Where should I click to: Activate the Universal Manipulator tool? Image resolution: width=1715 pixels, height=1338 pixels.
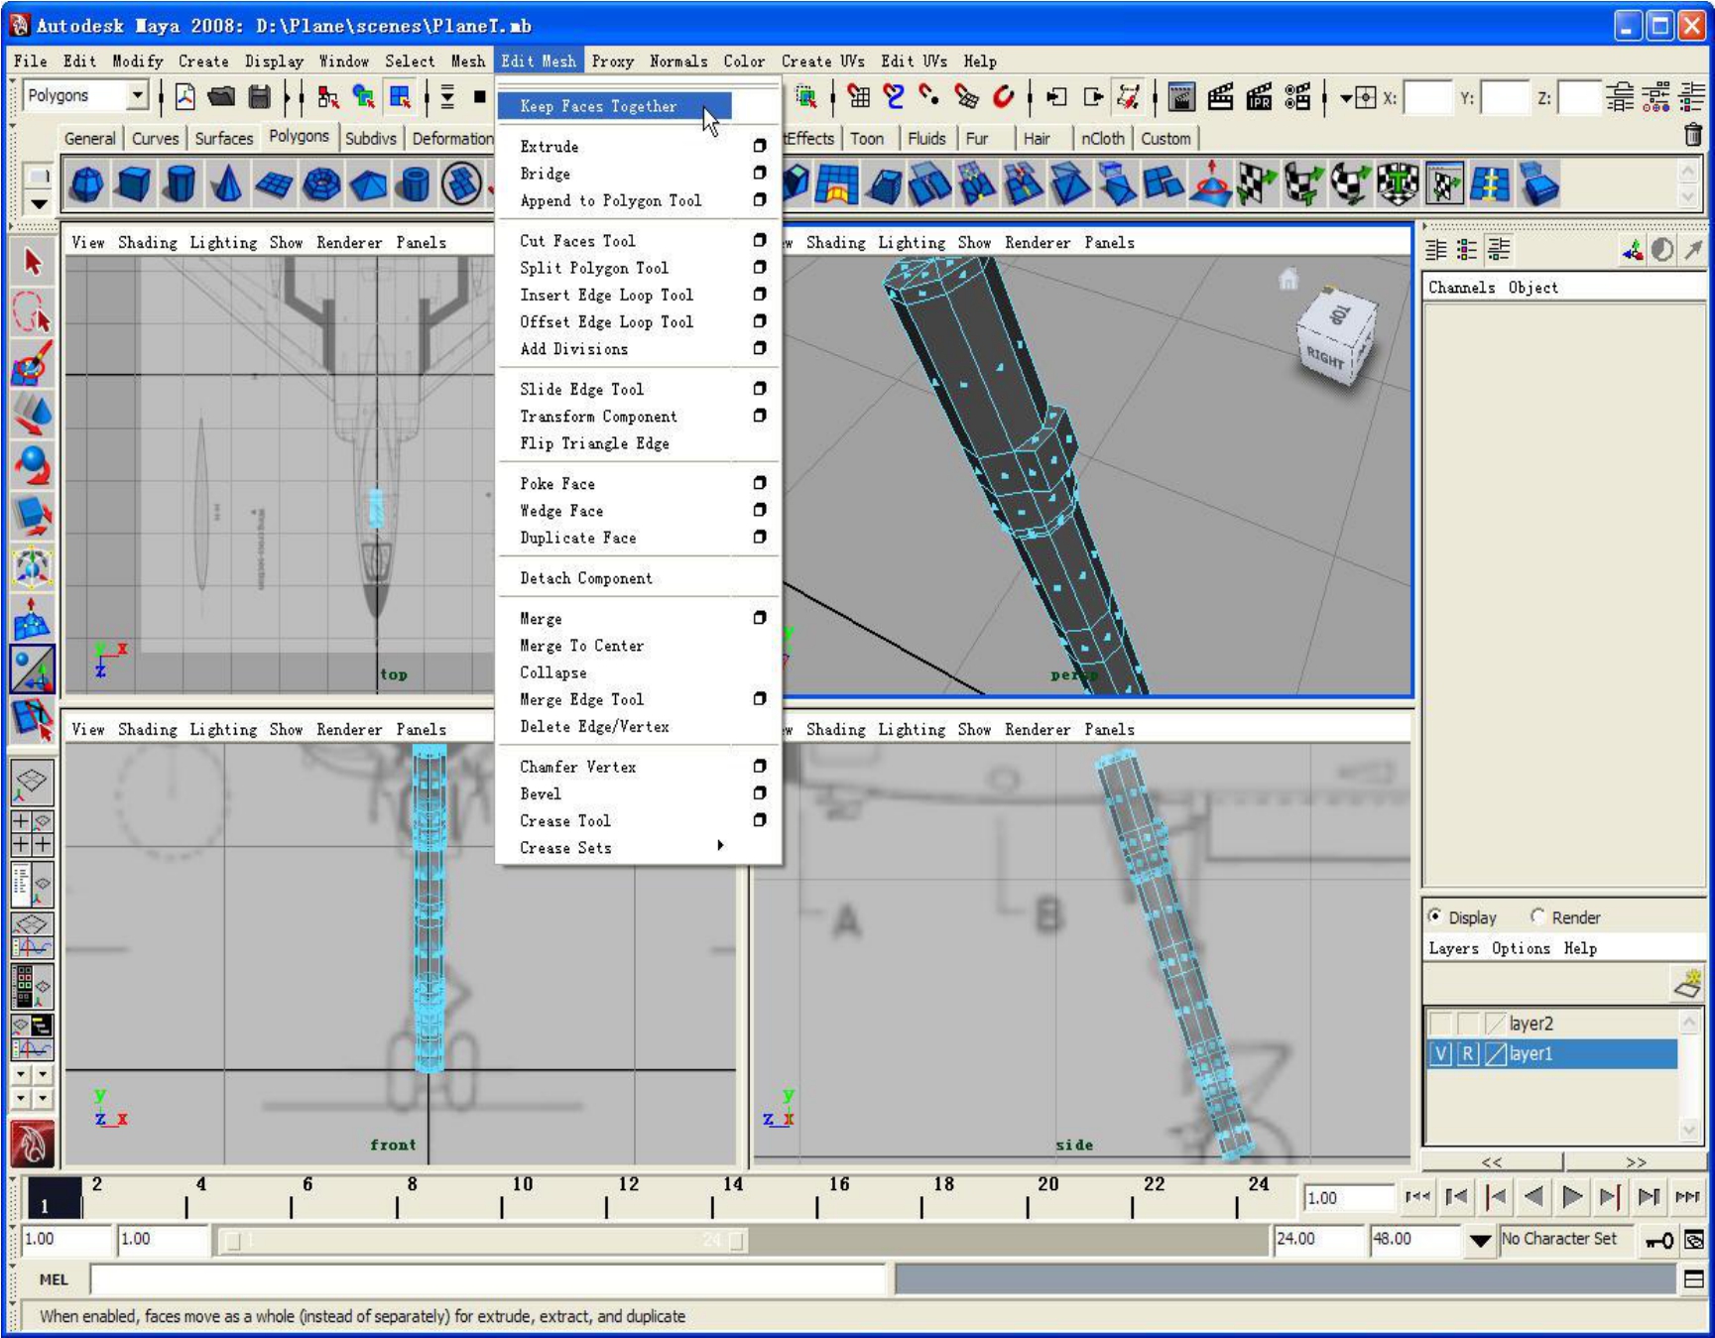(32, 568)
